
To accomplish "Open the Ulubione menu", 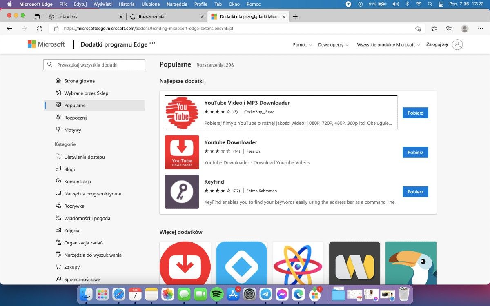I will pos(151,4).
